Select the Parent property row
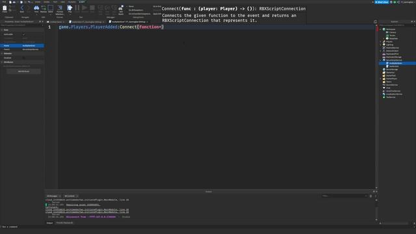416x234 pixels. 22,49
